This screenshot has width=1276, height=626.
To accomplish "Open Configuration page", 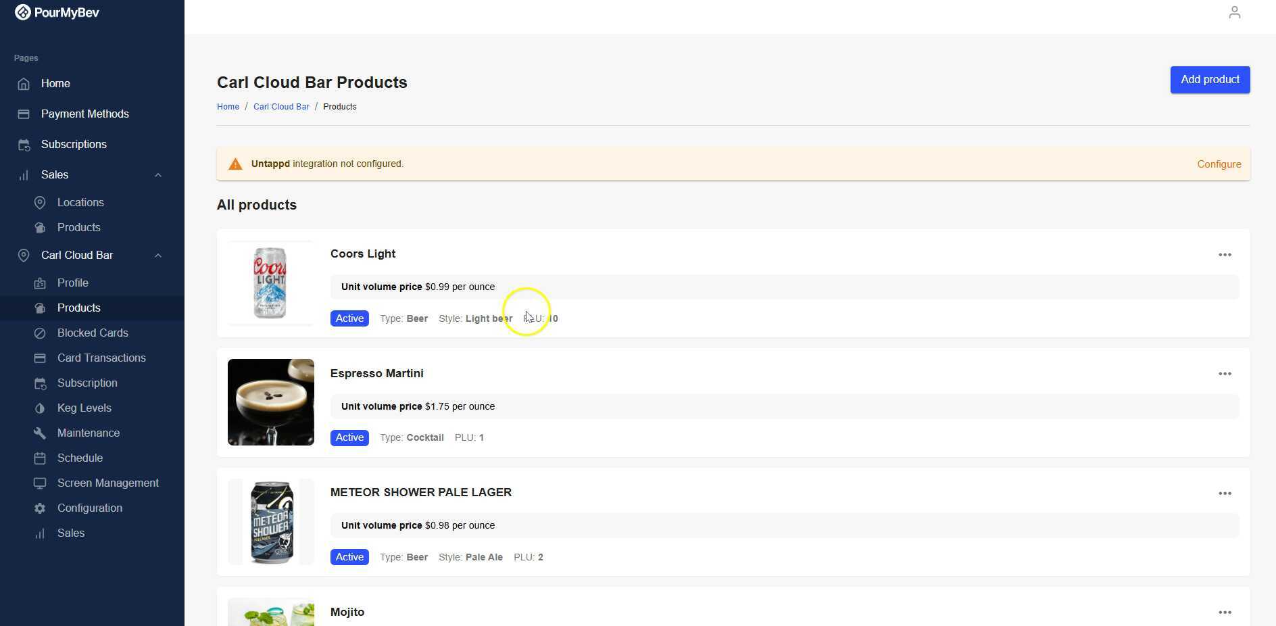I will [x=90, y=508].
